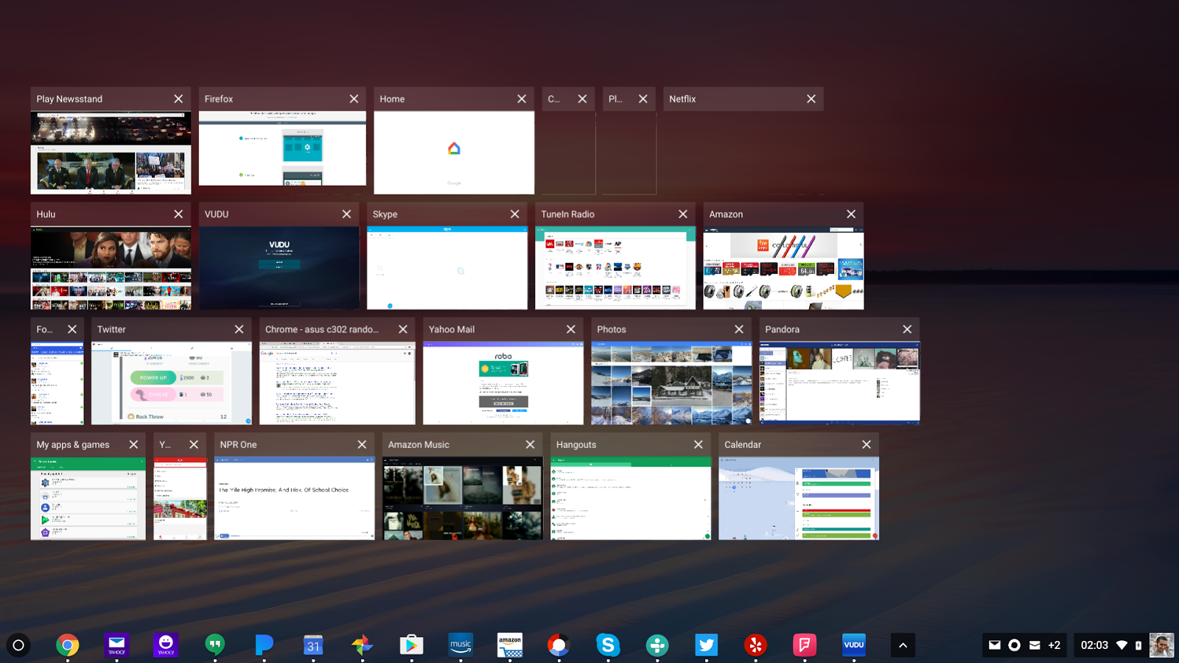
Task: Switch to the Amazon window preview
Action: point(783,256)
